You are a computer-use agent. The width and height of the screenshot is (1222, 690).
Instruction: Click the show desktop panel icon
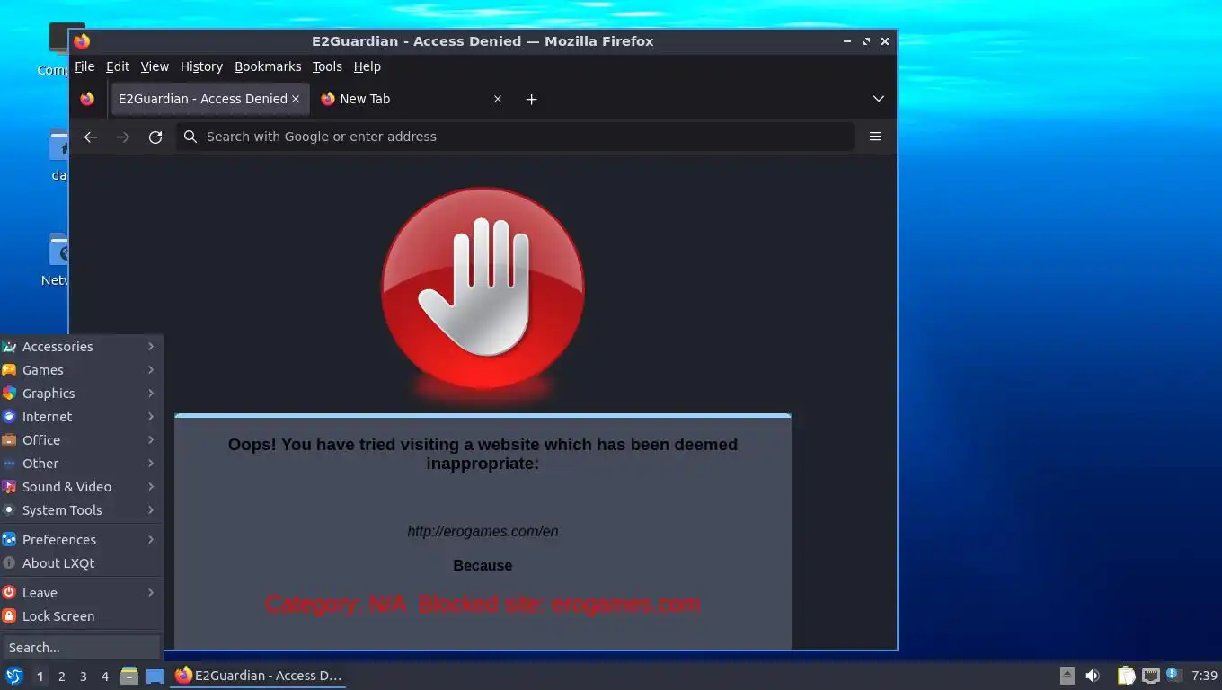click(155, 676)
